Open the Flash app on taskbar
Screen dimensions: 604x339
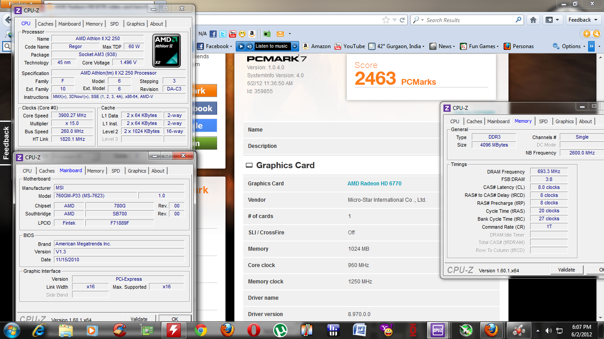(173, 330)
